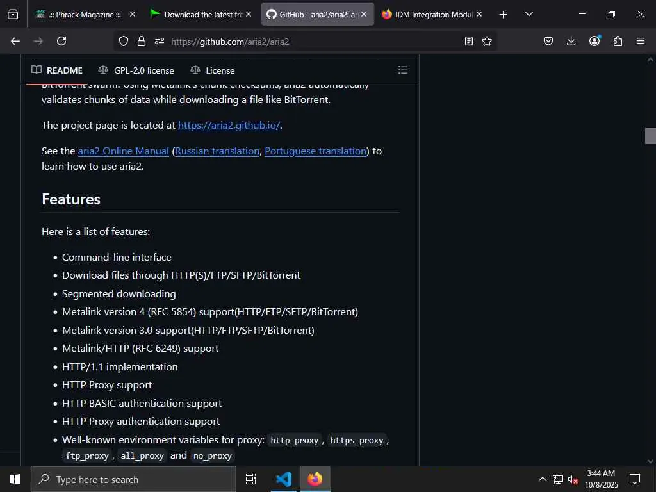Open Visual Studio Code from taskbar
This screenshot has height=492, width=656.
tap(284, 479)
